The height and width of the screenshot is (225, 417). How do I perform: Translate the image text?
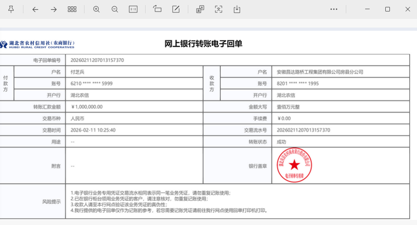click(x=200, y=9)
